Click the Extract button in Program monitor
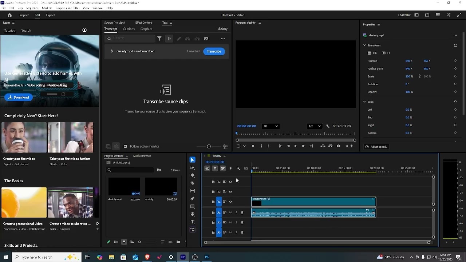 coord(331,146)
